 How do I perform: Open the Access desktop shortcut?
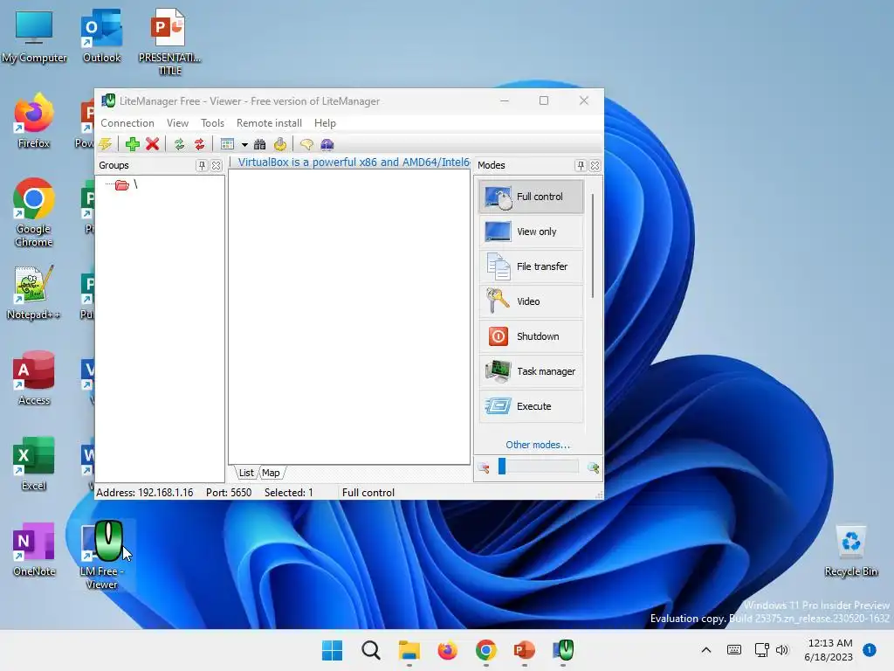tap(34, 379)
